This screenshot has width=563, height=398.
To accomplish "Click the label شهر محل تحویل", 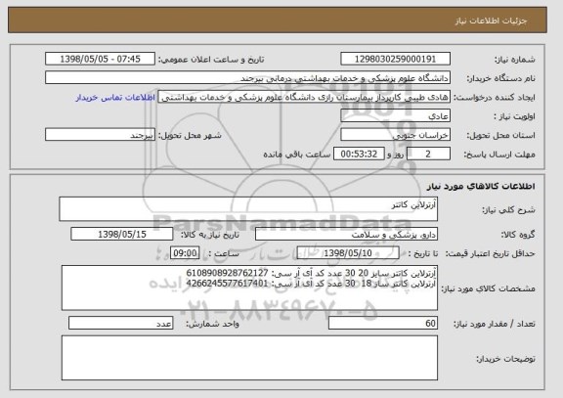I will [190, 135].
